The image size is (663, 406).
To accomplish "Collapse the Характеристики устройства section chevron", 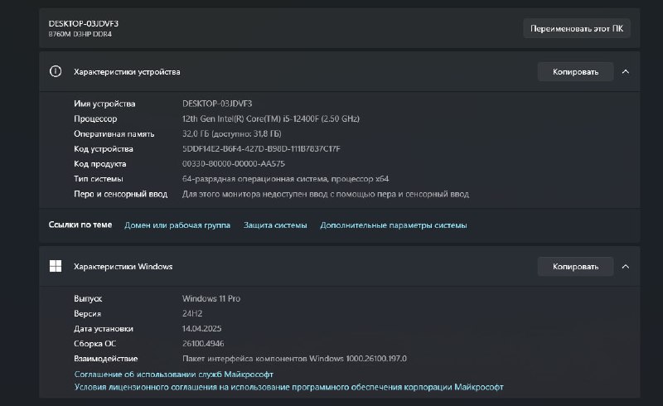I will click(626, 72).
